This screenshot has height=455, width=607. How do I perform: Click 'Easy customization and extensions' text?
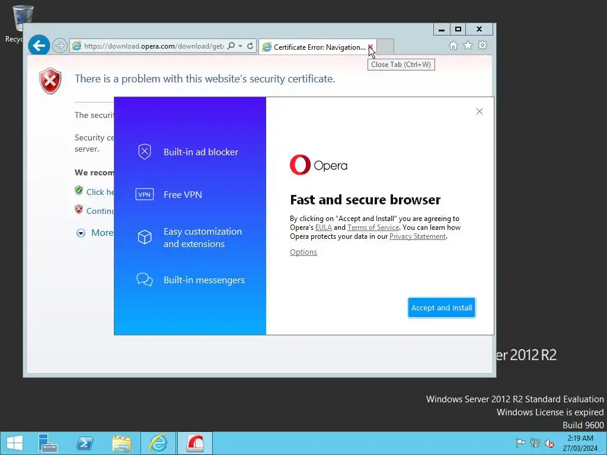[x=203, y=238]
